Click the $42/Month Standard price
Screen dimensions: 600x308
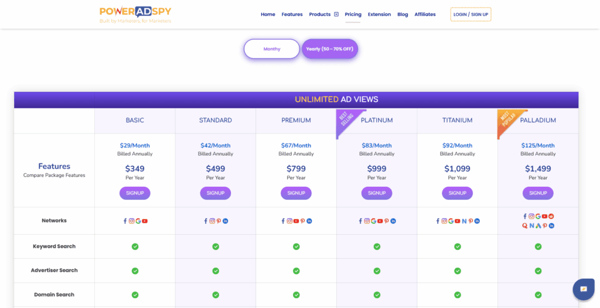(216, 145)
